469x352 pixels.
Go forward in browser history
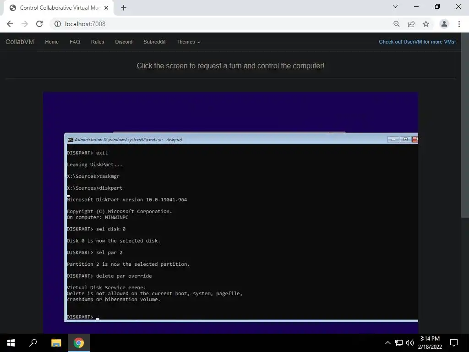[25, 24]
